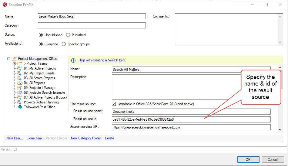Select the Published status radio button
The height and width of the screenshot is (166, 288).
click(x=68, y=35)
